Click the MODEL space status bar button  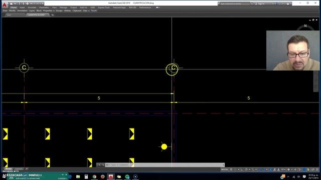225,169
